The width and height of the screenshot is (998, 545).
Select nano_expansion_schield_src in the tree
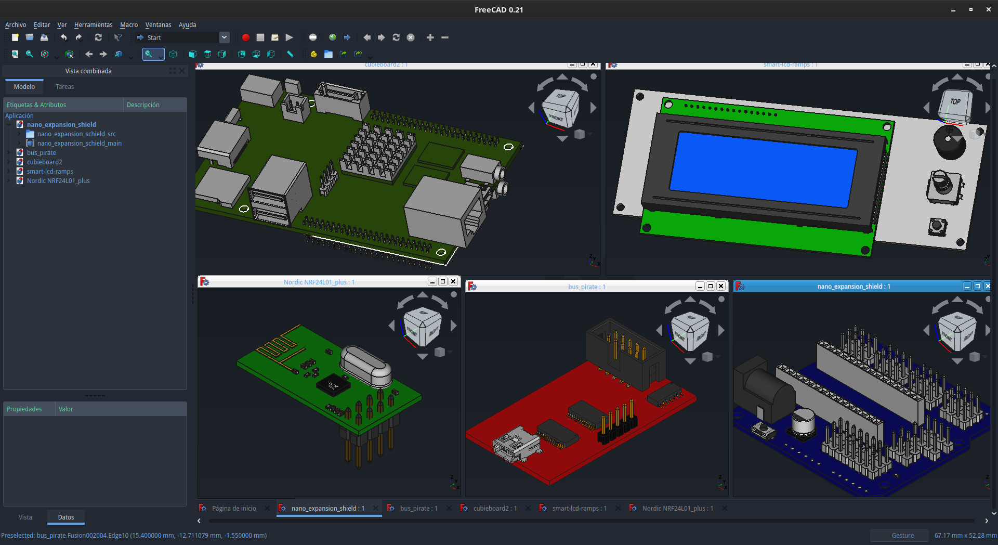[x=76, y=134]
